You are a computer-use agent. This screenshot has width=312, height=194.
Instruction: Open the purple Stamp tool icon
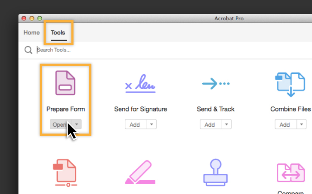(x=216, y=172)
